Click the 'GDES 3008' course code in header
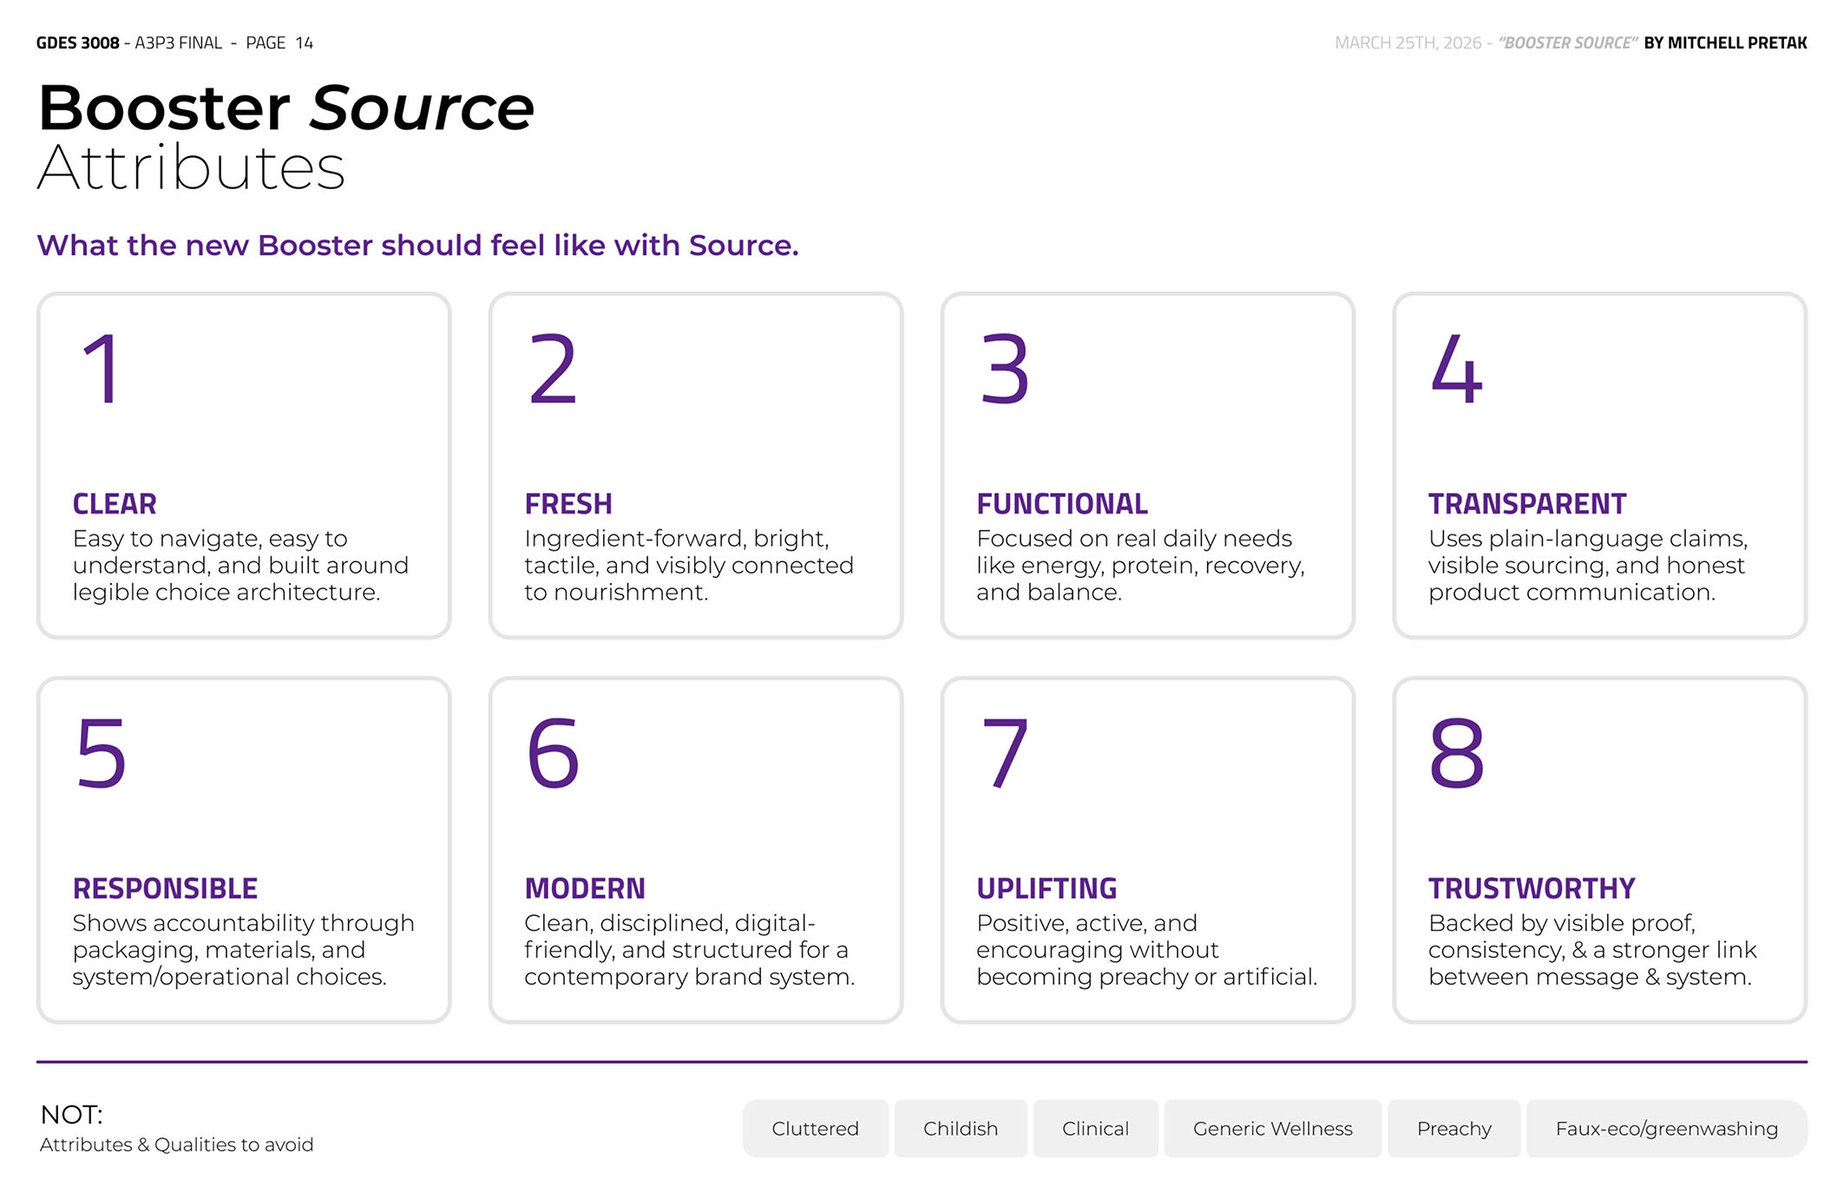This screenshot has height=1193, width=1844. (77, 43)
